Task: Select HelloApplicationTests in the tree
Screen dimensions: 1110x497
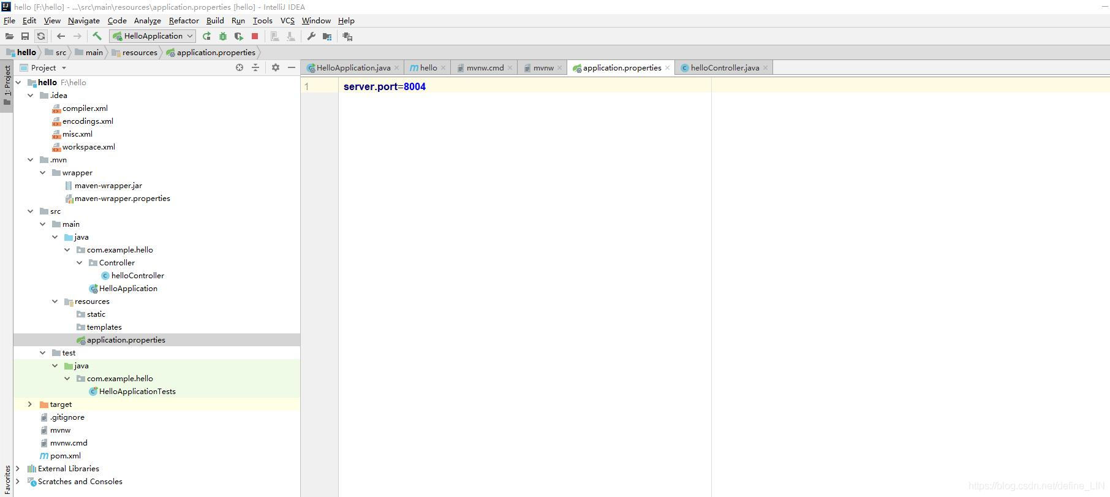Action: (x=132, y=391)
